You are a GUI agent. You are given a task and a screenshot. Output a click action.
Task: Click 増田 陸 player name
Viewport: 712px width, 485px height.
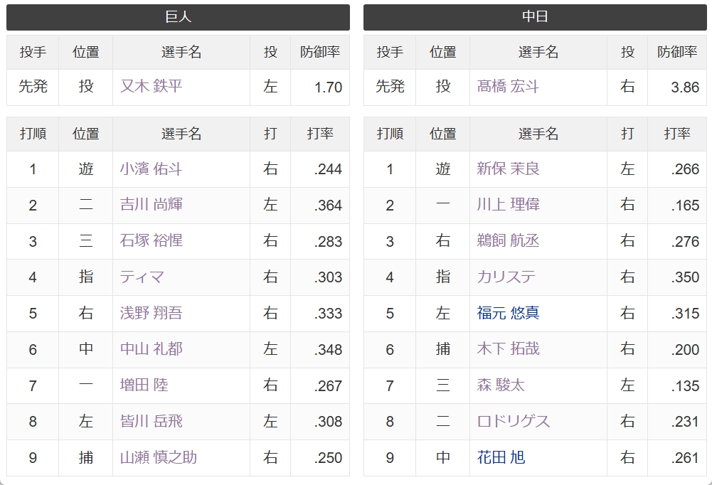[144, 385]
